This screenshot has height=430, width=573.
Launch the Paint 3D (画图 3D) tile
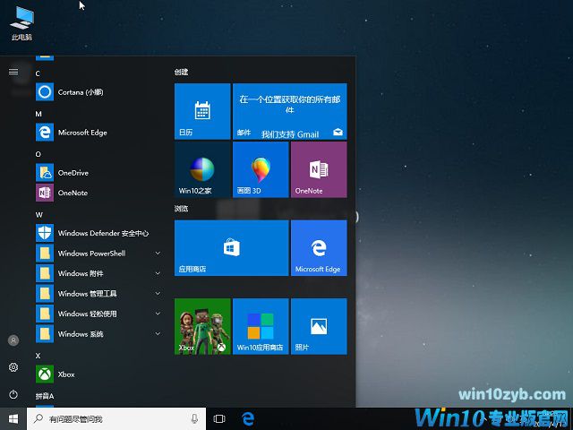261,169
